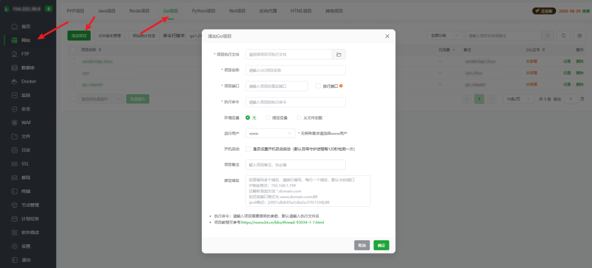The height and width of the screenshot is (268, 592).
Task: Switch to the HTML项目 tab
Action: (x=301, y=11)
